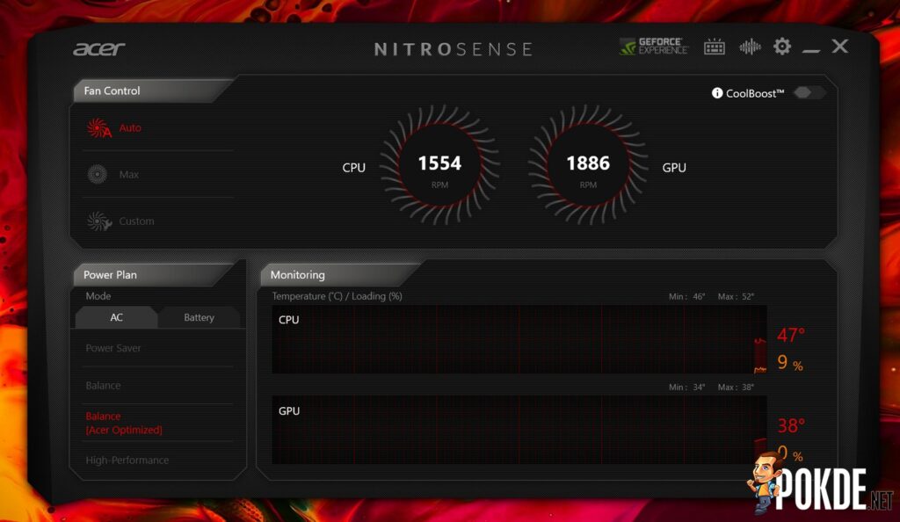900x522 pixels.
Task: Open GeForce Experience from the header
Action: click(653, 47)
